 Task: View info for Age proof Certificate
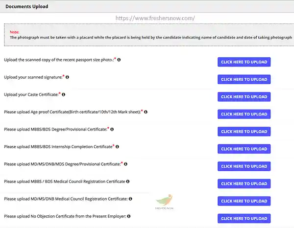[x=146, y=112]
